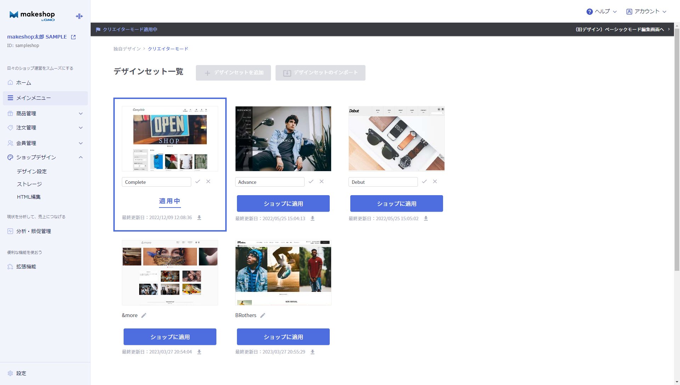Viewport: 680px width, 385px height.
Task: Open the アカウント dropdown menu
Action: pyautogui.click(x=646, y=11)
